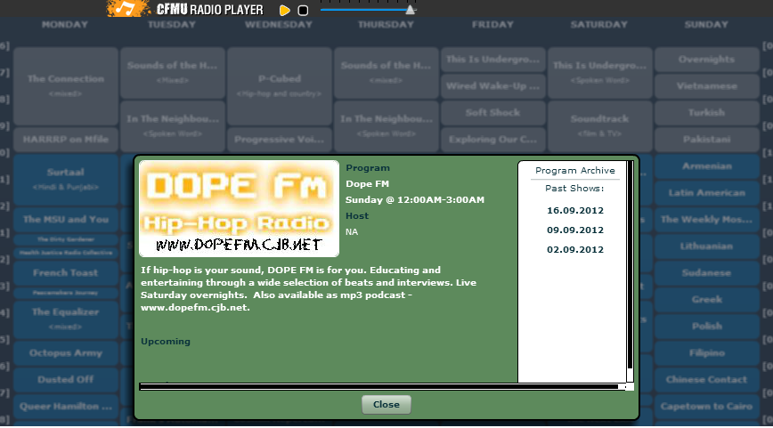The height and width of the screenshot is (428, 773).
Task: Open the 16.09.2012 past show
Action: 574,210
